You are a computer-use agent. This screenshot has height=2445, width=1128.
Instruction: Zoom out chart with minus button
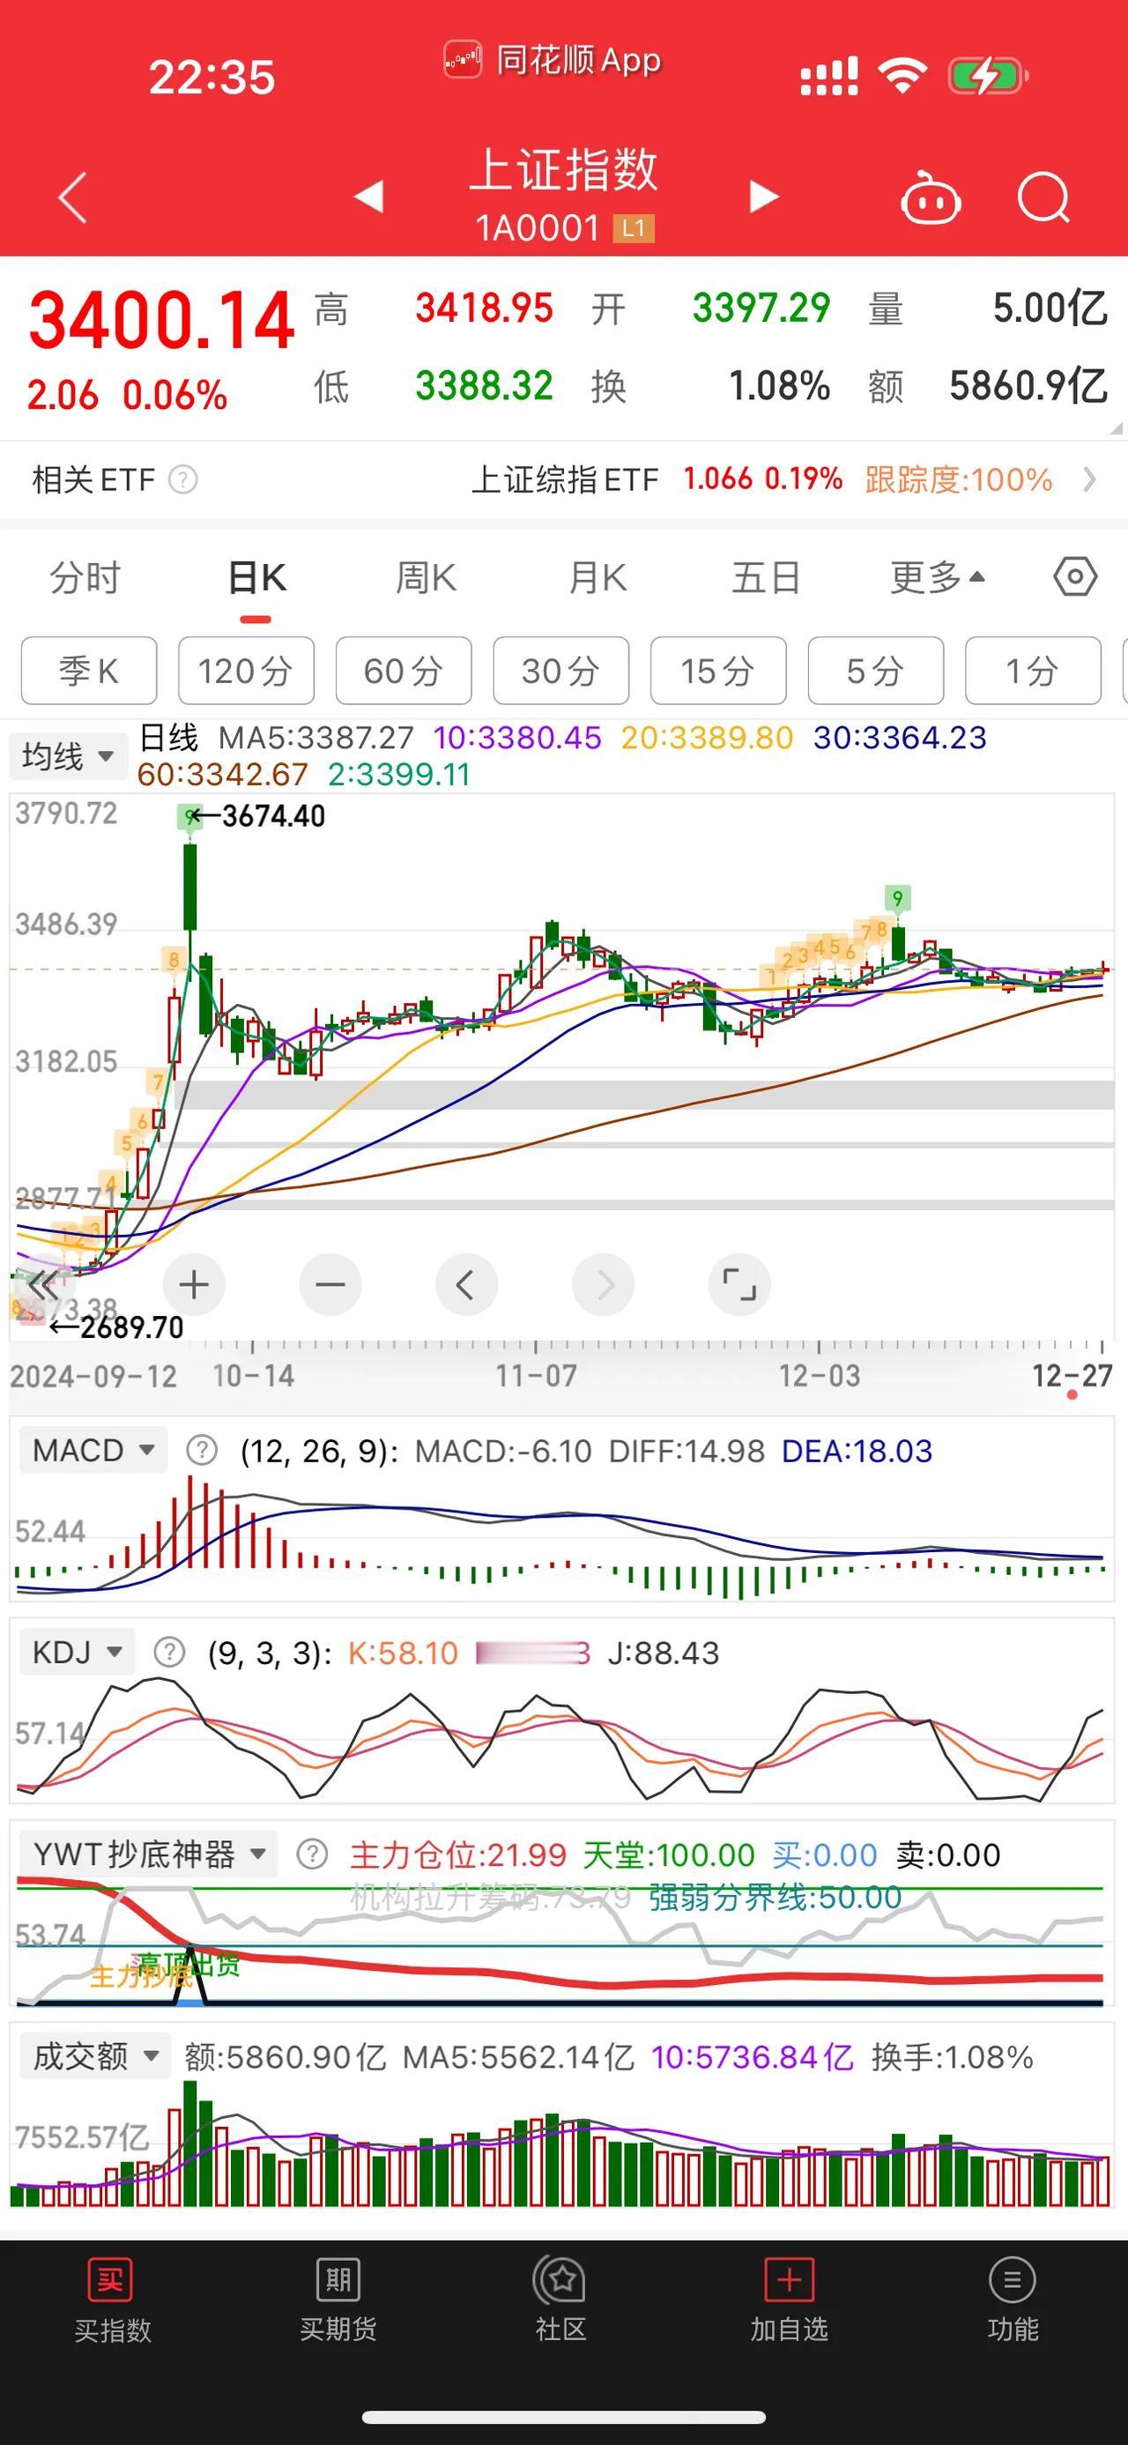(x=330, y=1285)
